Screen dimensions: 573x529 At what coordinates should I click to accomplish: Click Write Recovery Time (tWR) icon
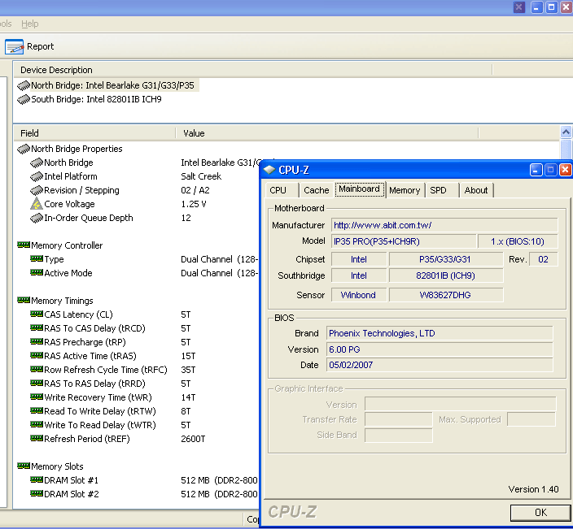[x=37, y=397]
